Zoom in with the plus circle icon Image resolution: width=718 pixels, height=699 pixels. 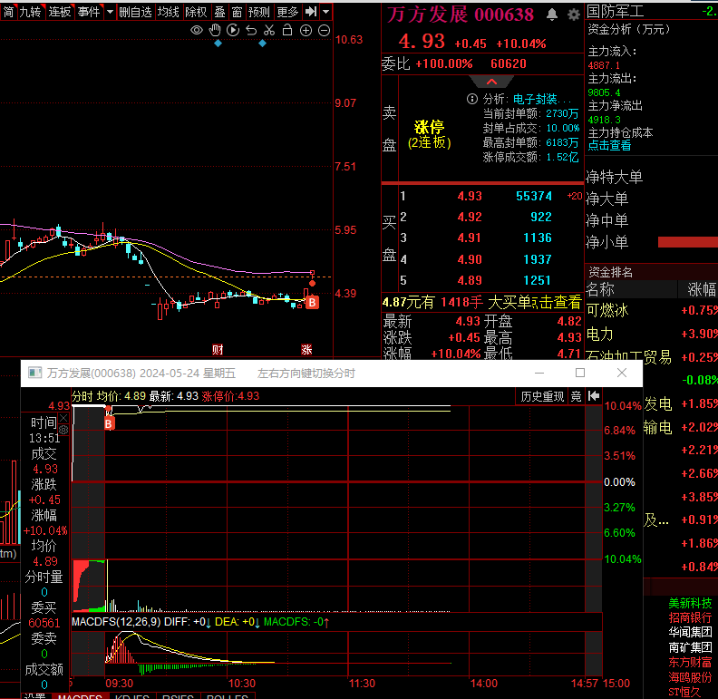click(306, 31)
